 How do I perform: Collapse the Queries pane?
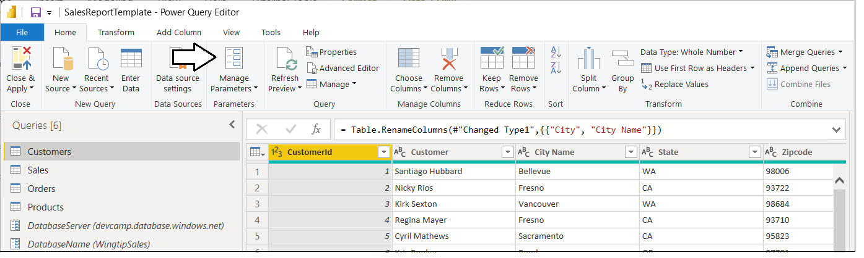click(232, 125)
